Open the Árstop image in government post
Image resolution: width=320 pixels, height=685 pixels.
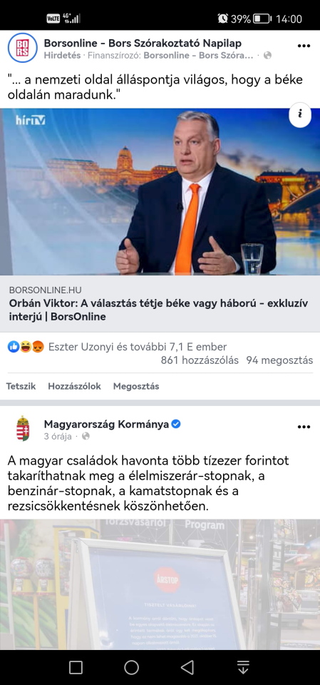(x=160, y=584)
